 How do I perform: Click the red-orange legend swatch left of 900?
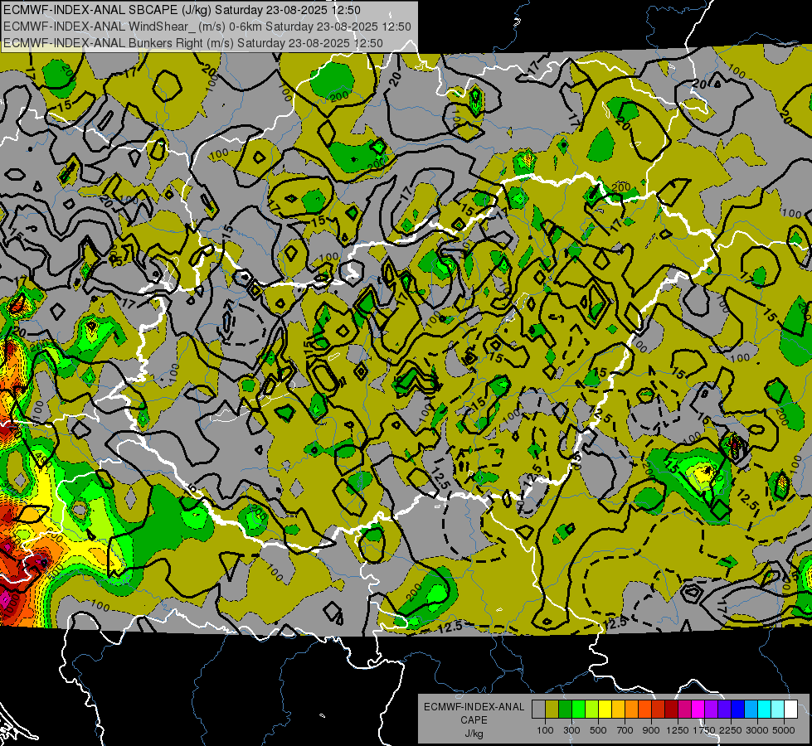coord(644,710)
